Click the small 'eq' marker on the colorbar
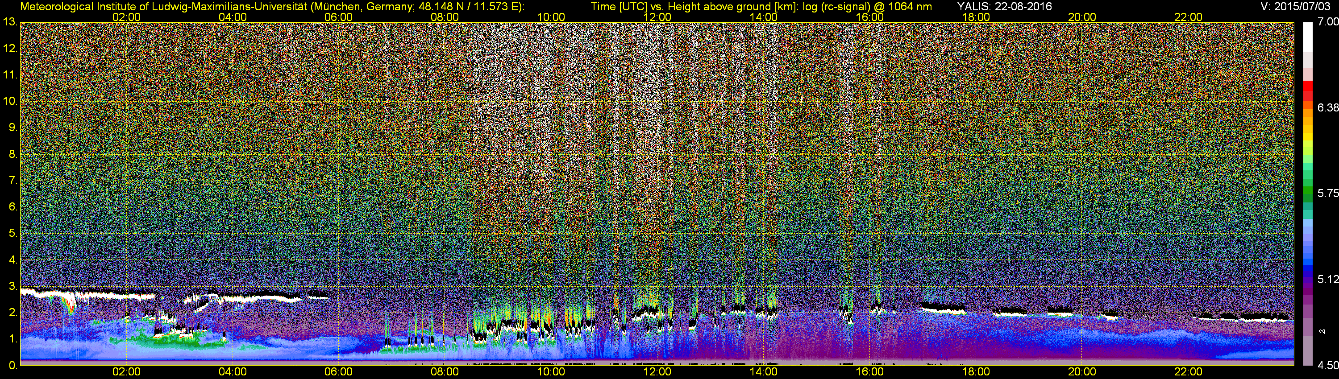Viewport: 1339px width, 379px height. click(x=1322, y=331)
